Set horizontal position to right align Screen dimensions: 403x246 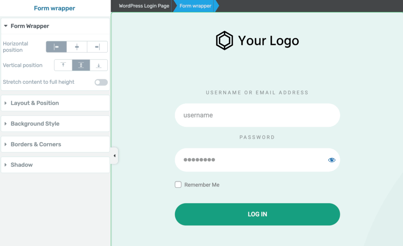[x=98, y=47]
